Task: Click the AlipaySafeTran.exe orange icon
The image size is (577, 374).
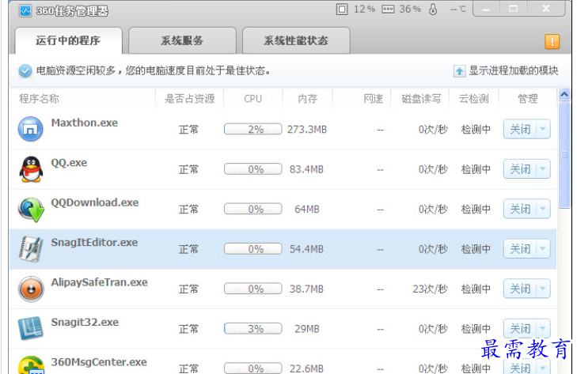Action: 31,289
